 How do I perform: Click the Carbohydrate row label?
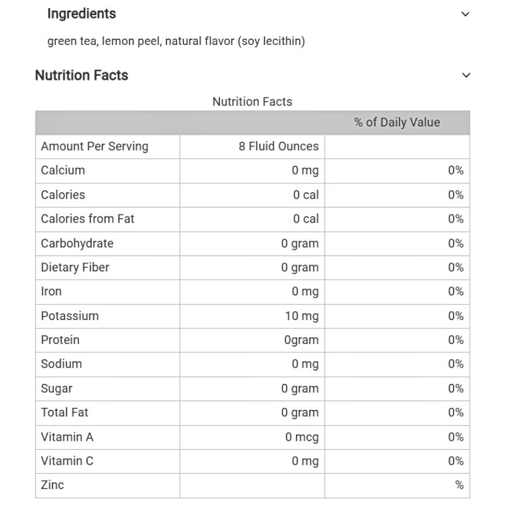coord(77,244)
